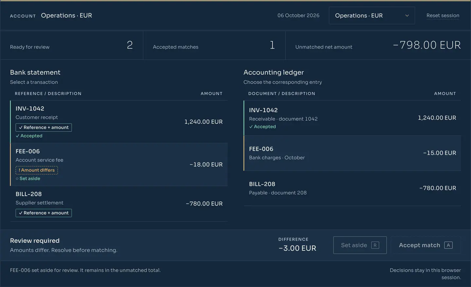Click the -780.00 EUR bank statement amount

(204, 204)
